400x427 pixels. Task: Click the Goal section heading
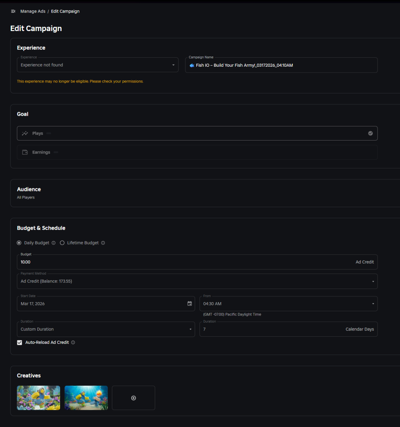23,114
